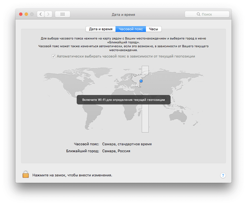Switch to the «Дата и время» tab
The height and width of the screenshot is (205, 247).
coord(101,29)
